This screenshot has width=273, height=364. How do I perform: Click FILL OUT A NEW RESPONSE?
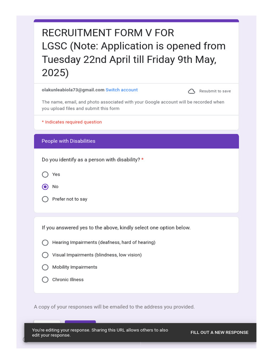click(x=219, y=332)
